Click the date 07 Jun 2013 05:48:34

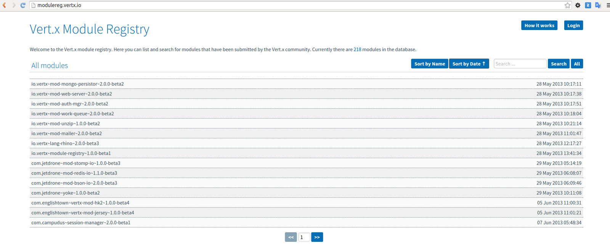tap(559, 222)
